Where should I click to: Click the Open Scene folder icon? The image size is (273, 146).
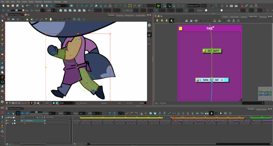pyautogui.click(x=8, y=6)
